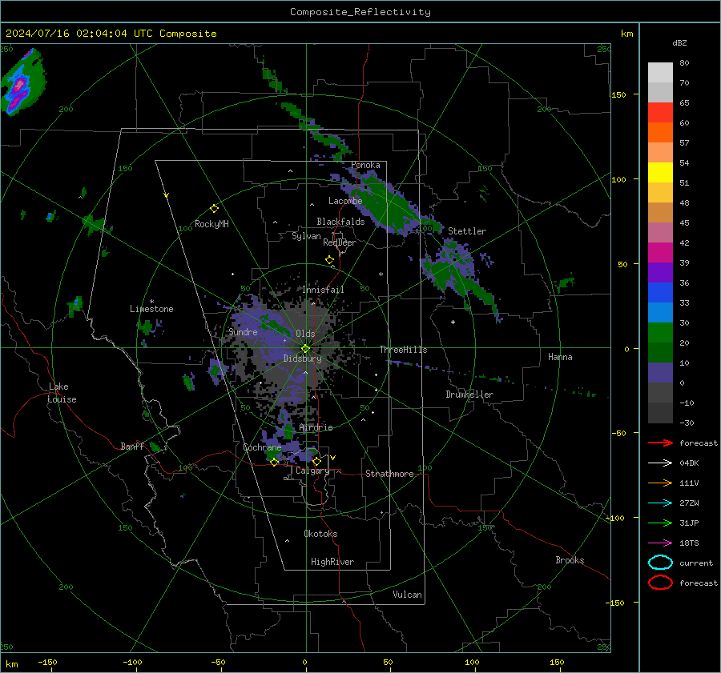Click the yellow radar-site diamond at Olds

[x=305, y=349]
